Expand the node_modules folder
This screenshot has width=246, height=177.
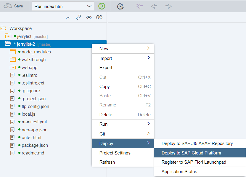13,52
